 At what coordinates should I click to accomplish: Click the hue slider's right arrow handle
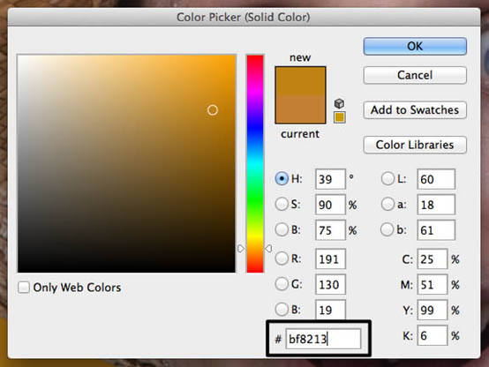(268, 249)
